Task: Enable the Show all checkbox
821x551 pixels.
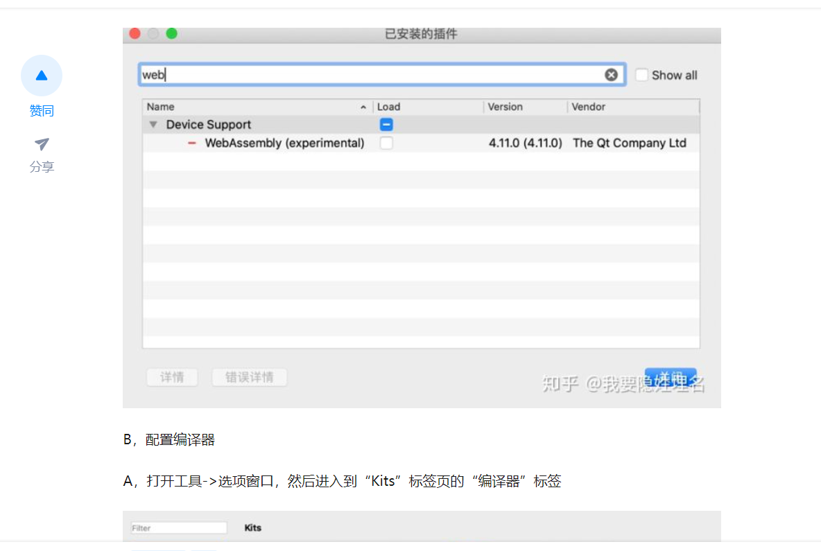Action: click(x=641, y=75)
